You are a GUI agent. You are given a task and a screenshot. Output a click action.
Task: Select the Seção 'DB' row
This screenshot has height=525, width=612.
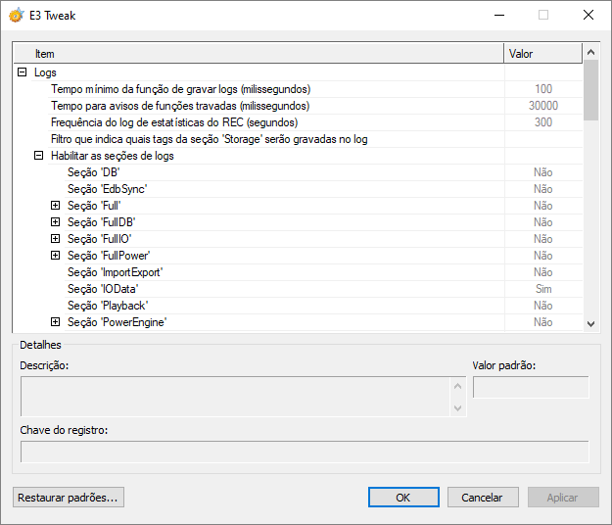point(93,172)
